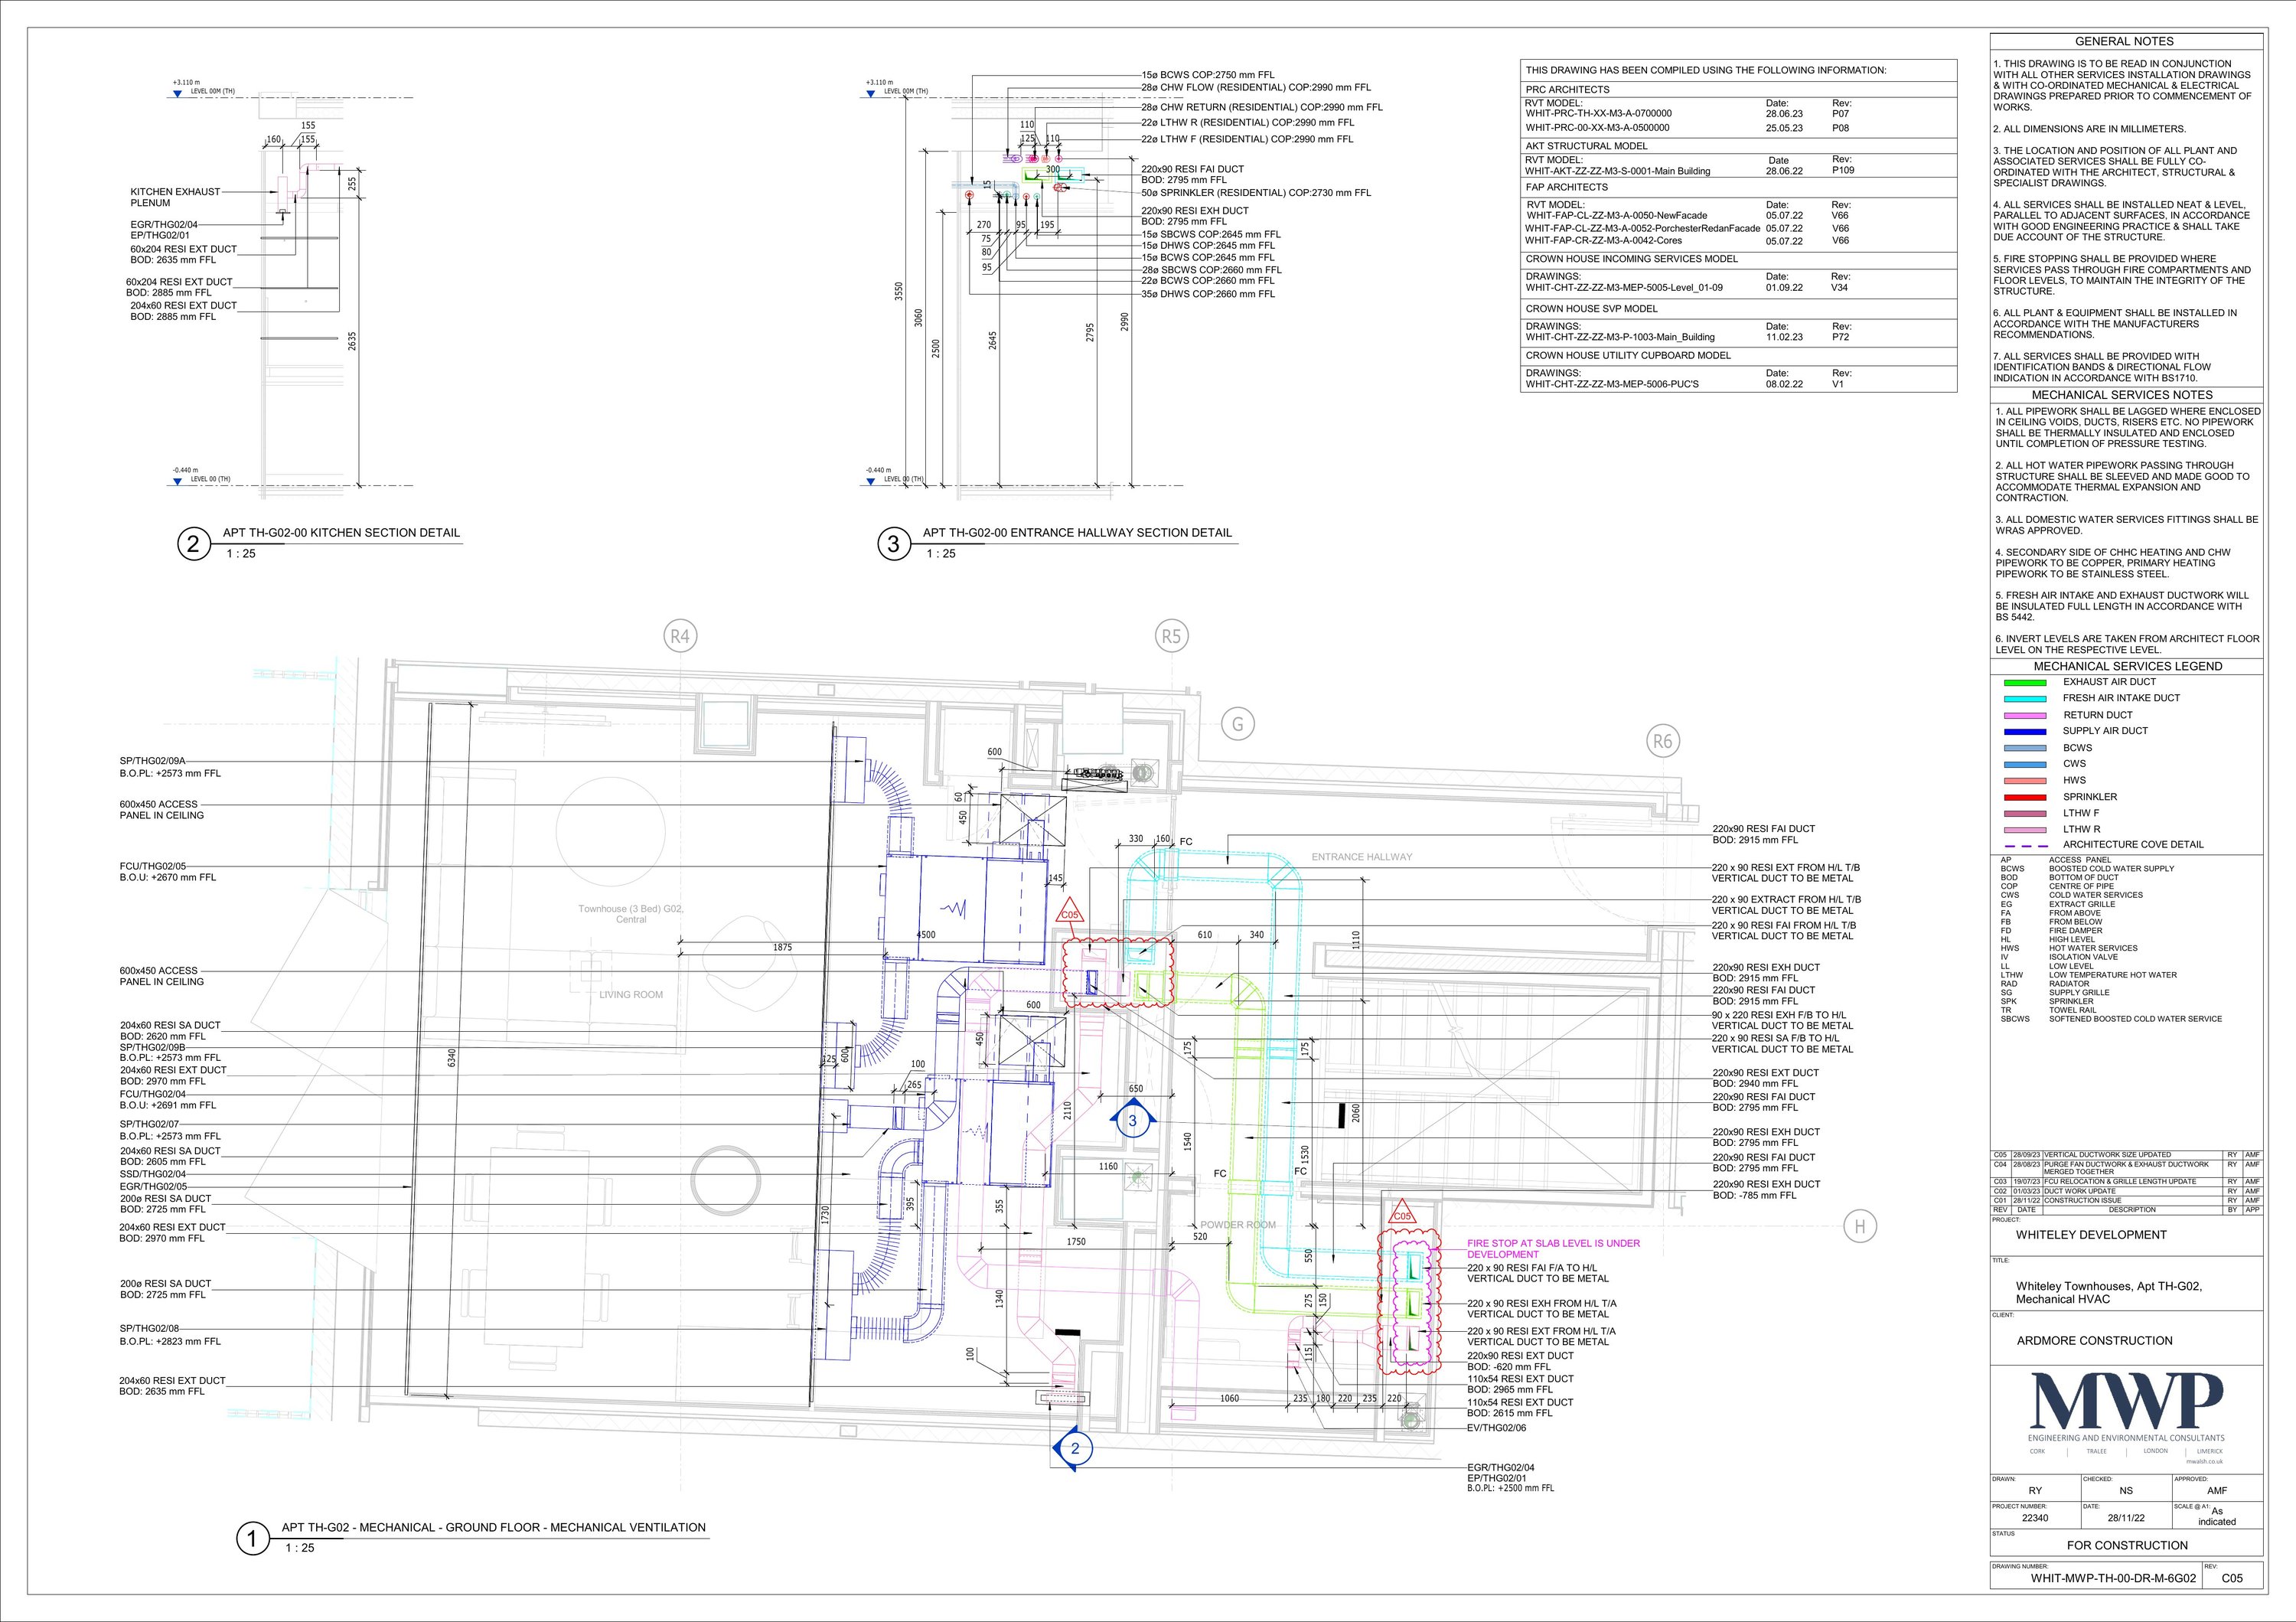Click the R6 grid bubble

(1662, 741)
